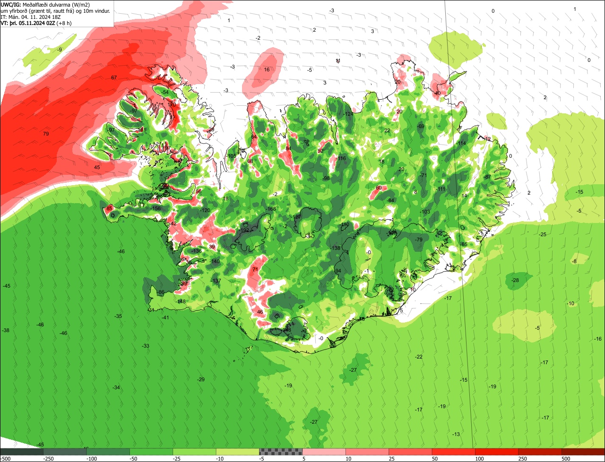Click the valid time 'VT: Þri. 05.11.2024 02Z'
605x462 pixels.
tap(27, 23)
